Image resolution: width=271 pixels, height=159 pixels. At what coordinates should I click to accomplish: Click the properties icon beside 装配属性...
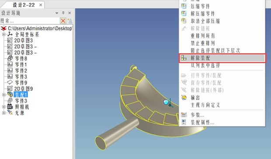tap(184, 122)
